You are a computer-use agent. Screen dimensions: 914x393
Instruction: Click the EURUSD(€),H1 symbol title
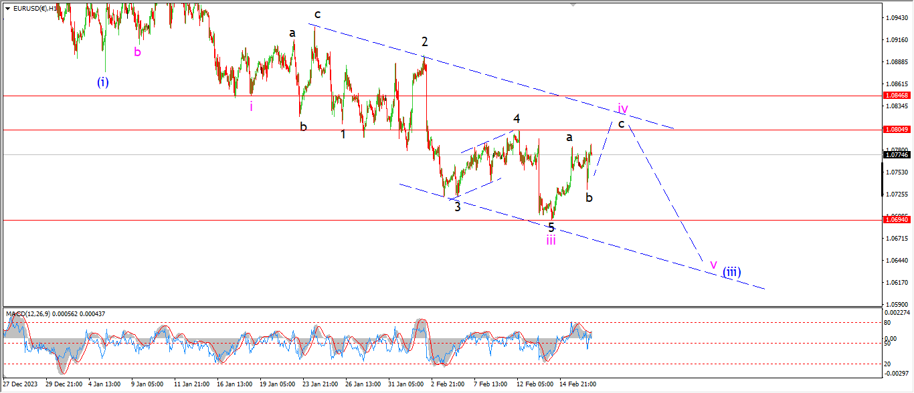(x=35, y=9)
